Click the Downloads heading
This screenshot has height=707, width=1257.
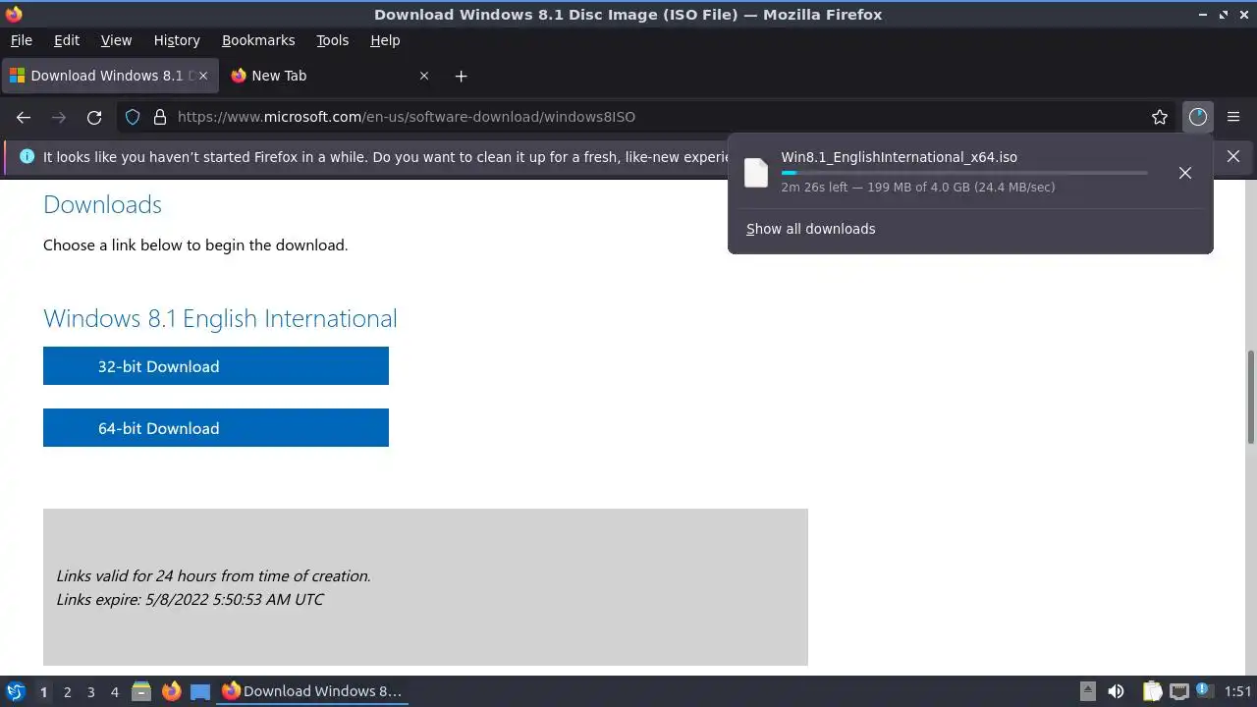click(x=102, y=204)
